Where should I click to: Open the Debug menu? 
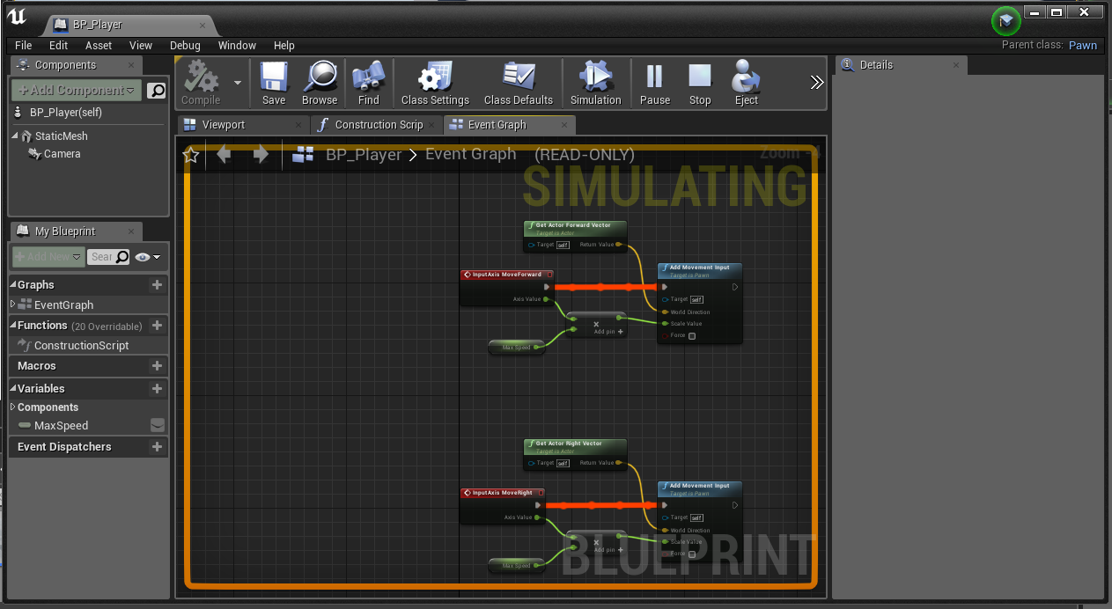[x=185, y=45]
